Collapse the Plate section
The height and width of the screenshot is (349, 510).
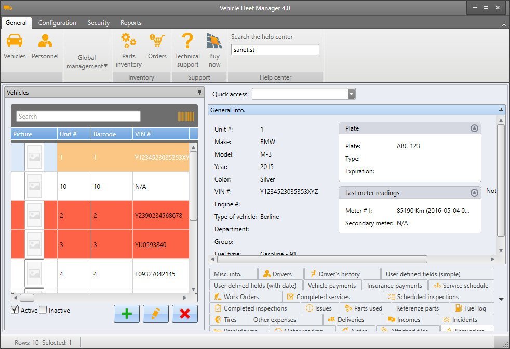(474, 128)
